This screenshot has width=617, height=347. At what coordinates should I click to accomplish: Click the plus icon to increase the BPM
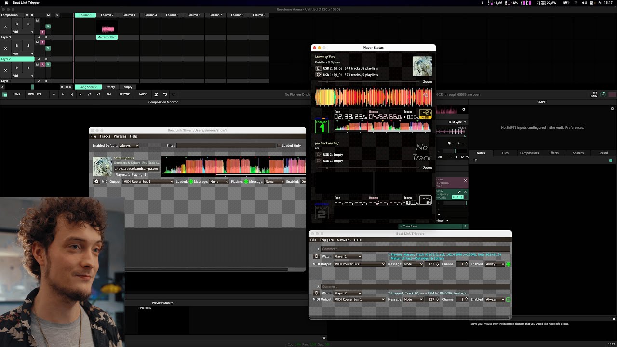pos(62,94)
